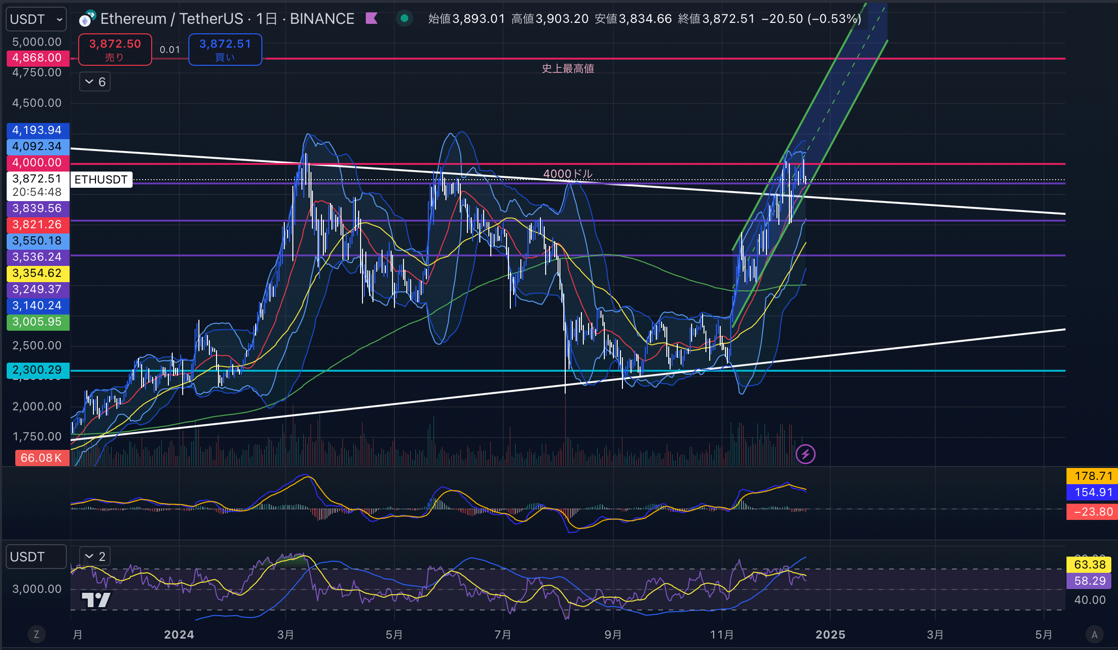Click the 11月 date axis label
This screenshot has width=1118, height=650.
pos(722,635)
